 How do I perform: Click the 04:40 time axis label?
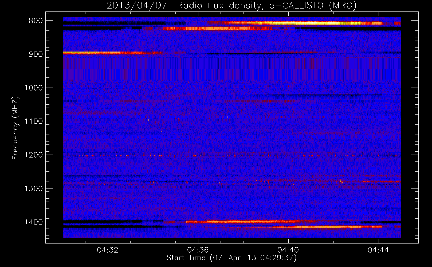[288, 250]
